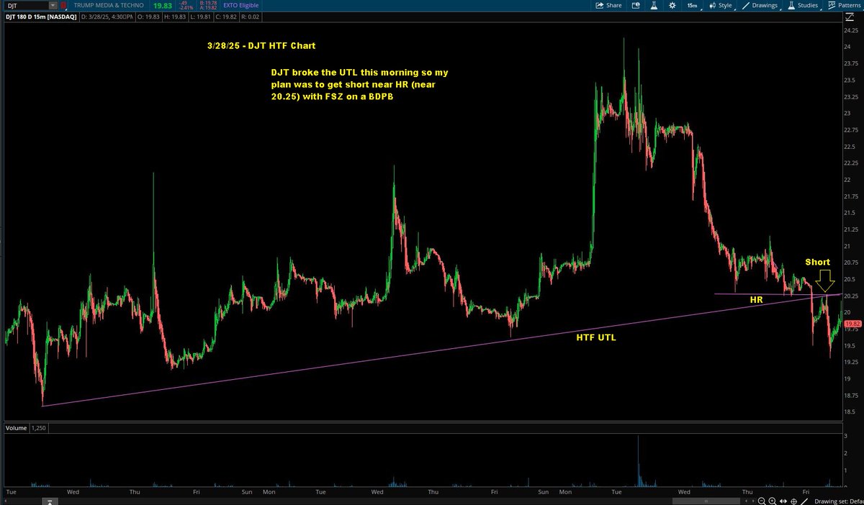Image resolution: width=864 pixels, height=505 pixels.
Task: Click the crosshair pointer icon at bottom
Action: coord(793,501)
